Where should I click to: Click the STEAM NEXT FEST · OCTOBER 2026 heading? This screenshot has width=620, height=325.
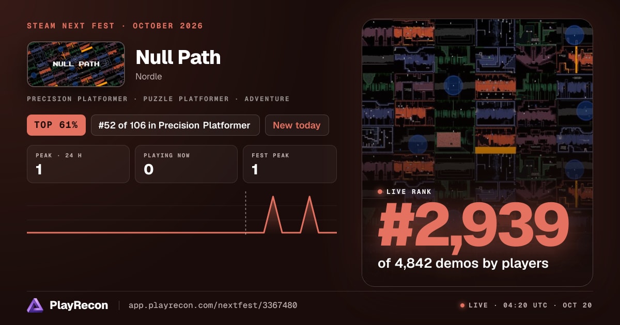tap(115, 26)
